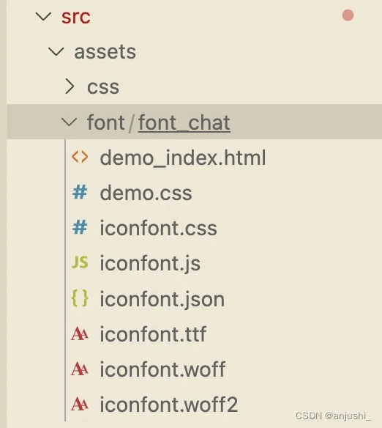Select the iconfont.woff2 file

pyautogui.click(x=168, y=405)
